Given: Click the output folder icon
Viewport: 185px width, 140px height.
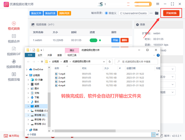Looking at the screenshot, I should (x=157, y=13).
